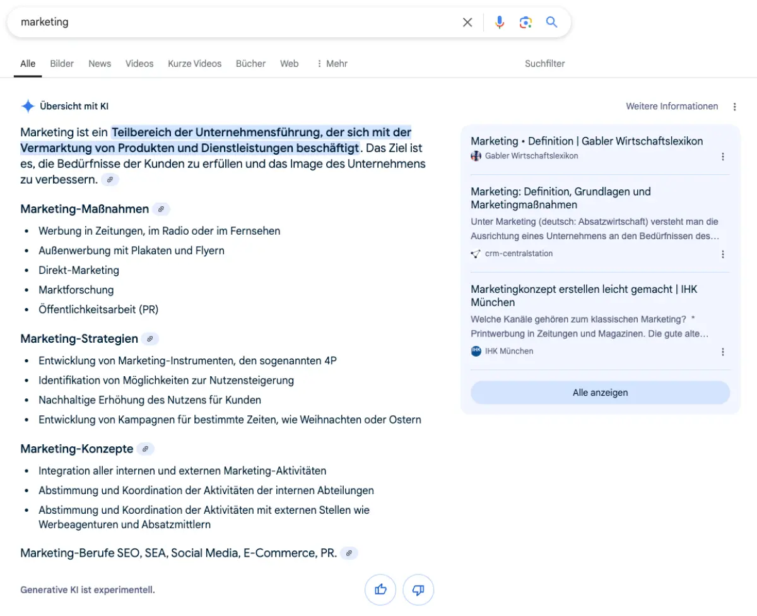Expand the Mehr search categories menu

coord(332,64)
